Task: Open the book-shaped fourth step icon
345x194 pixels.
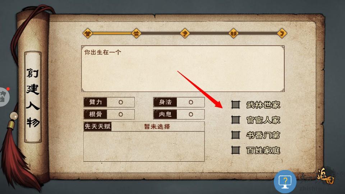Action: coord(234,33)
